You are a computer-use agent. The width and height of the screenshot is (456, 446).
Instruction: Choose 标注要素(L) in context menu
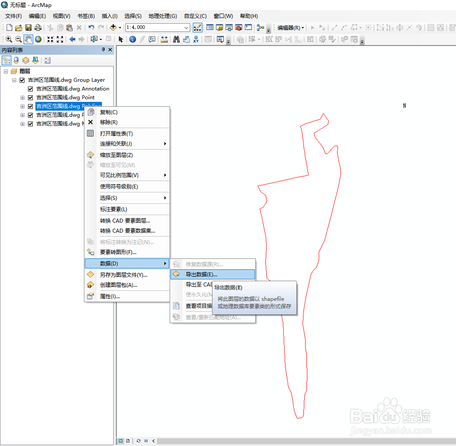click(127, 209)
